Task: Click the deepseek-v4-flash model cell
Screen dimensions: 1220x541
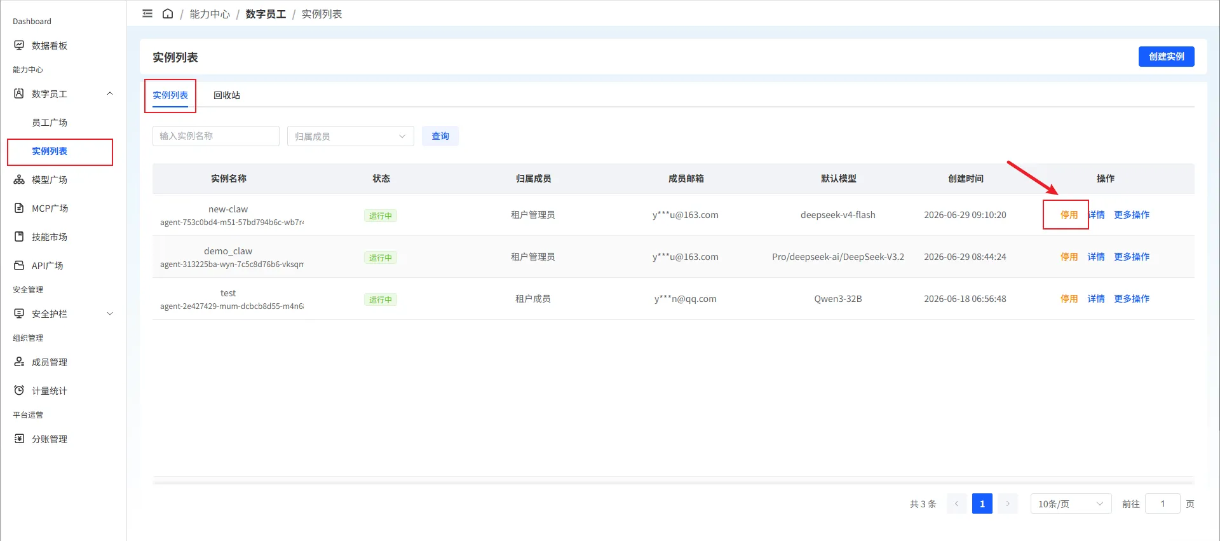Action: click(838, 215)
